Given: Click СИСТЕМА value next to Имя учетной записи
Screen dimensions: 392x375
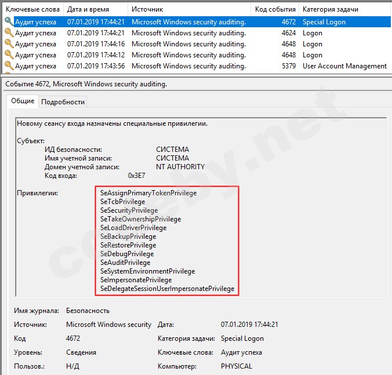Looking at the screenshot, I should pyautogui.click(x=172, y=158).
